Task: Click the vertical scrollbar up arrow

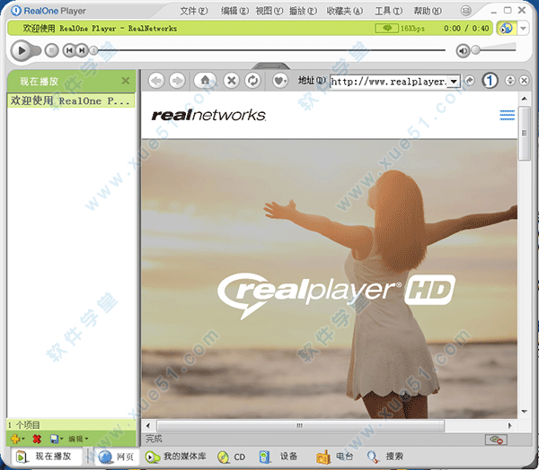Action: click(524, 99)
